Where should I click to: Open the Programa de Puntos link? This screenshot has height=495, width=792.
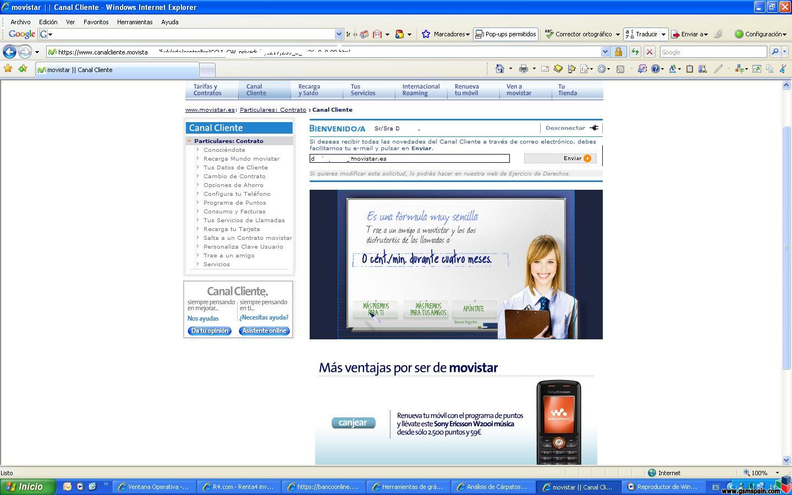coord(235,202)
